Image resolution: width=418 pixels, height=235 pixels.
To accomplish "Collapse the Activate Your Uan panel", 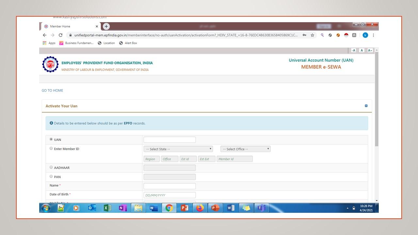I will point(366,106).
